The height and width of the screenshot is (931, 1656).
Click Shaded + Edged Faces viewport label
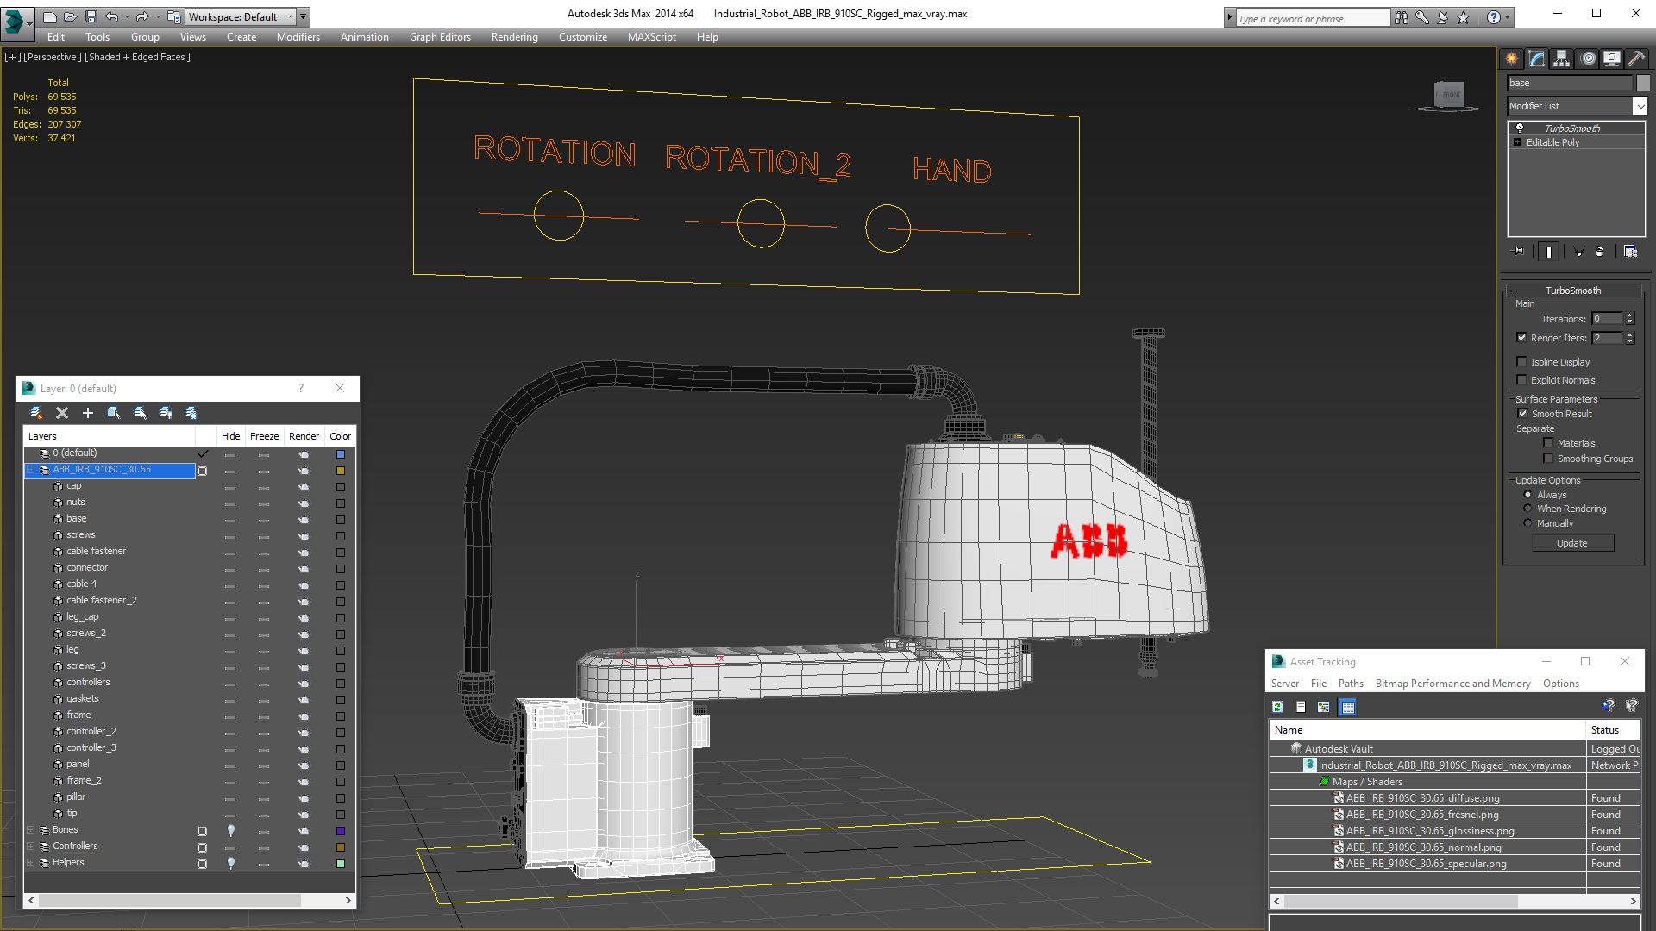[x=137, y=57]
